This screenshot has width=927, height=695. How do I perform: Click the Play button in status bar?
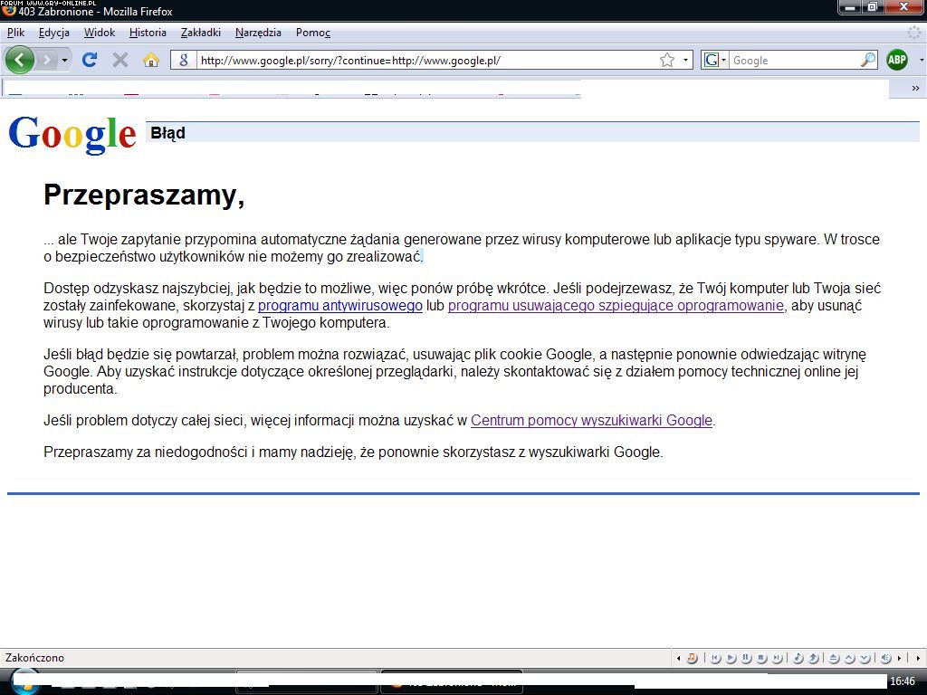coord(731,658)
